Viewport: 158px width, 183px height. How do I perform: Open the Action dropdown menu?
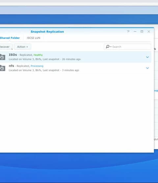tap(22, 47)
